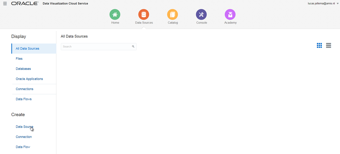Create a new Data Source
The width and height of the screenshot is (340, 154).
(x=25, y=127)
